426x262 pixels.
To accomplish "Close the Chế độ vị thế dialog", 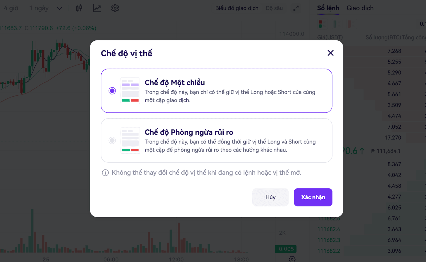I will (x=330, y=53).
